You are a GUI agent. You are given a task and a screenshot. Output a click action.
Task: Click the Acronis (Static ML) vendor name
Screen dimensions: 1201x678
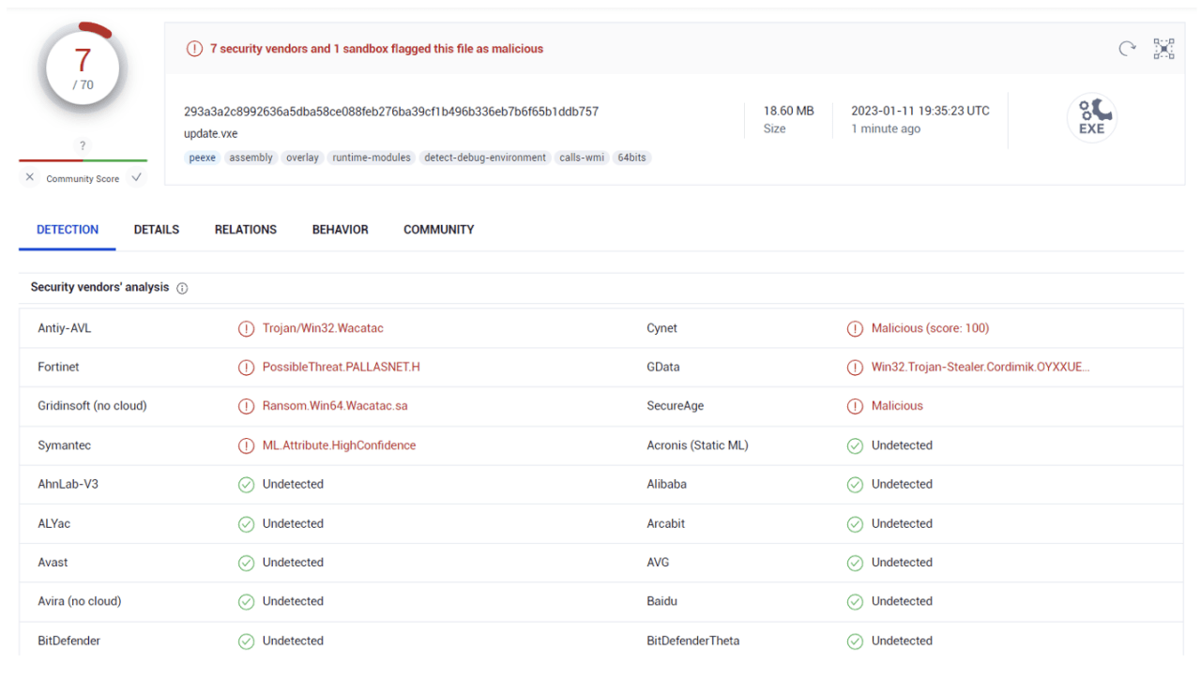[697, 445]
